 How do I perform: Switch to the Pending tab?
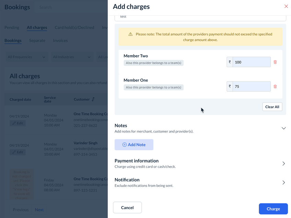(x=12, y=27)
